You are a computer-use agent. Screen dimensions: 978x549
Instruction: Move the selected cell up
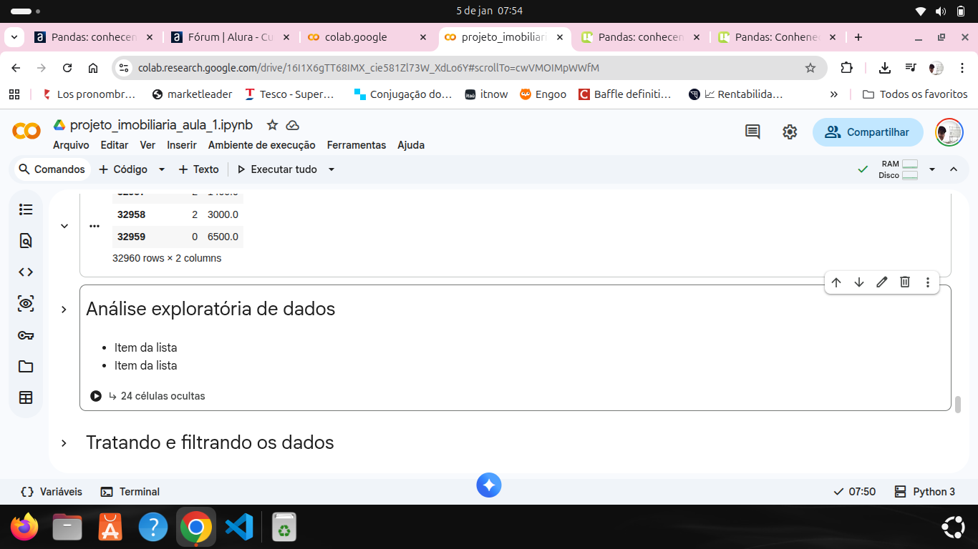click(836, 282)
